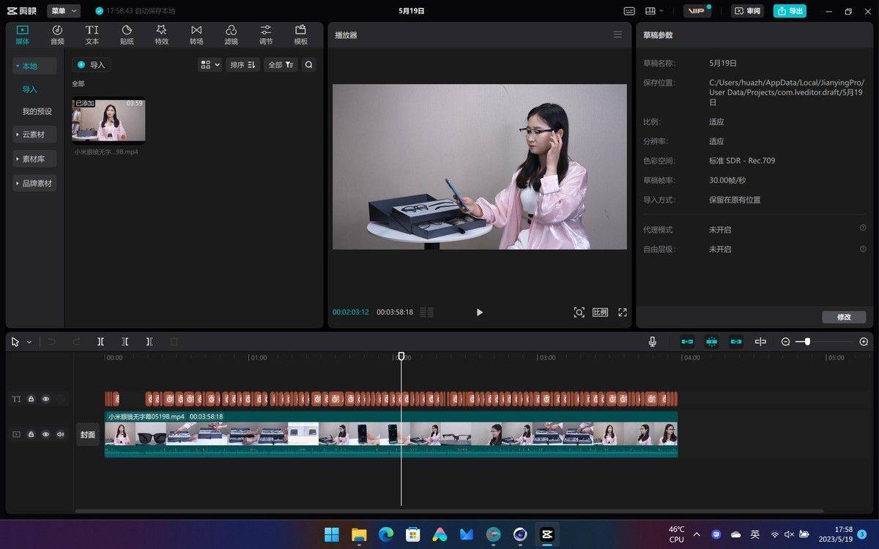879x549 pixels.
Task: Play the video in the player
Action: click(480, 313)
